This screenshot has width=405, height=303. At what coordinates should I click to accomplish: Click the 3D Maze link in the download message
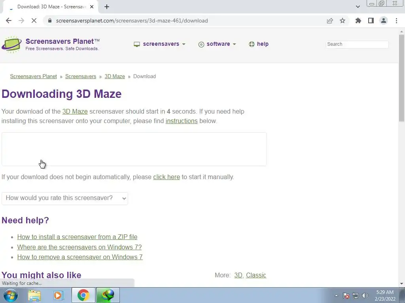[75, 111]
